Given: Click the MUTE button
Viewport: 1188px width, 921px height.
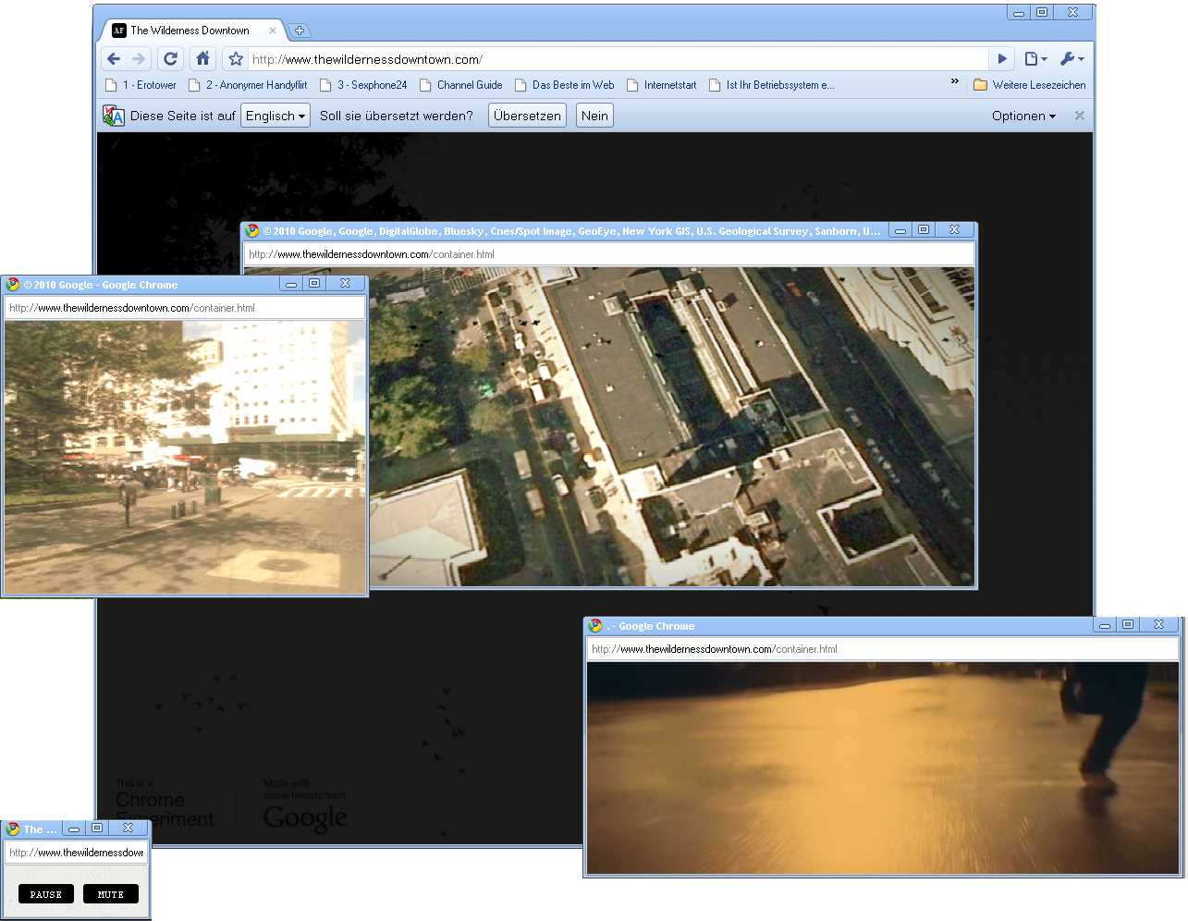Looking at the screenshot, I should pos(111,894).
